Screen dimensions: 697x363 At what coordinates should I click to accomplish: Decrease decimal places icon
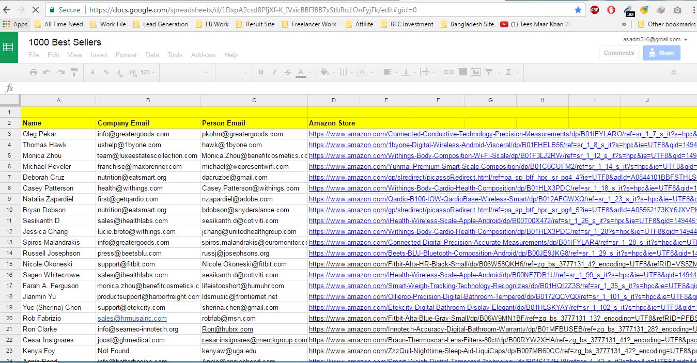(x=119, y=72)
